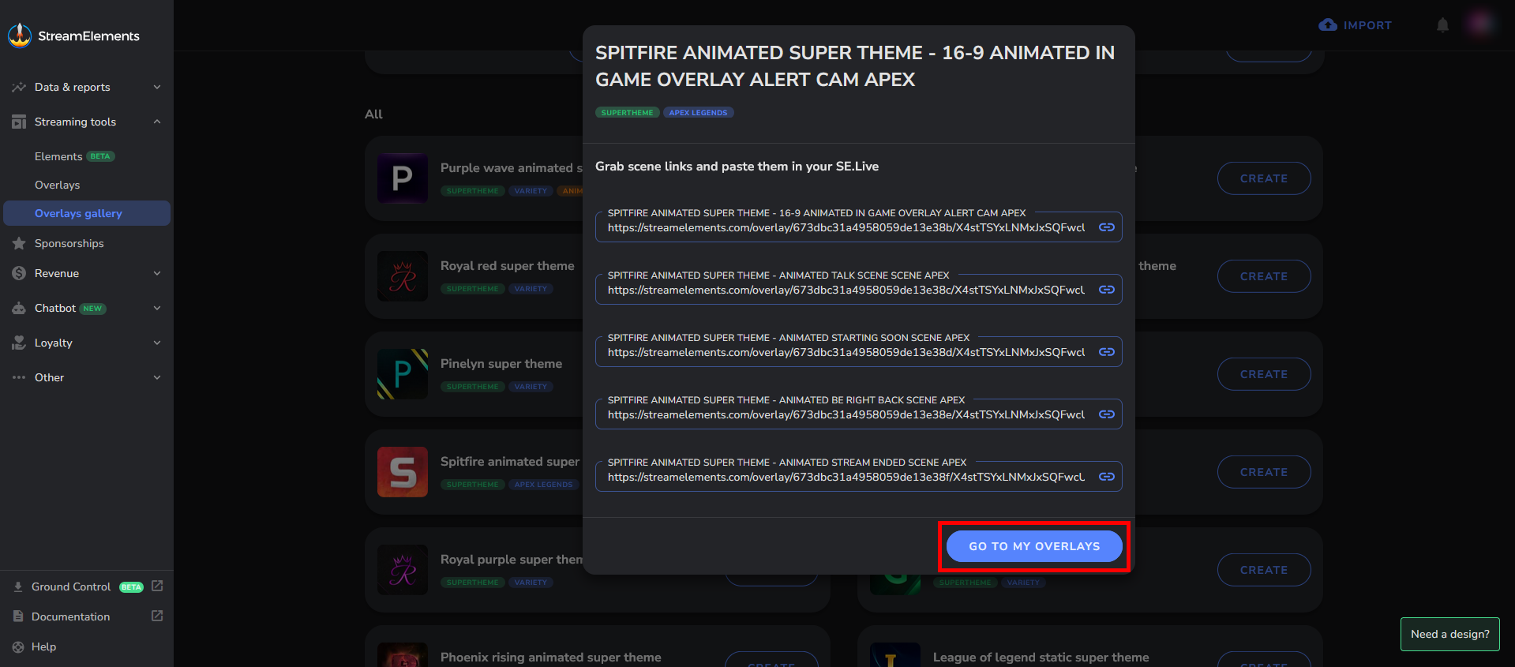Click Create in Spitfire theme row
The image size is (1515, 667).
pyautogui.click(x=1264, y=472)
